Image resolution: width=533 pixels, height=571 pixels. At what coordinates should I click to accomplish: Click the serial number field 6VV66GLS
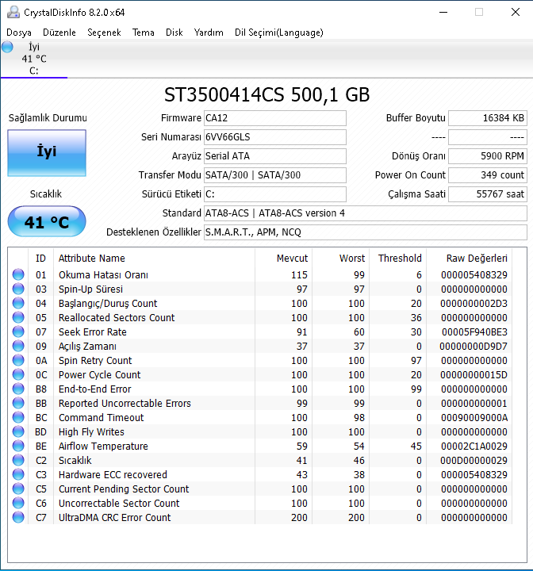pos(274,137)
